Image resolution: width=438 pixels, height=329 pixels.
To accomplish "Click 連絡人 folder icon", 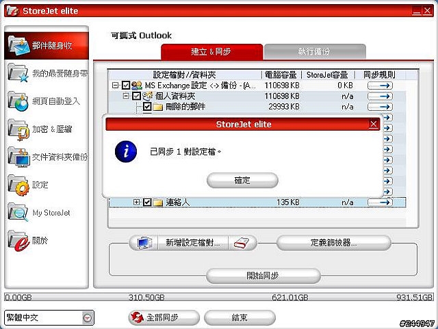I will 158,202.
